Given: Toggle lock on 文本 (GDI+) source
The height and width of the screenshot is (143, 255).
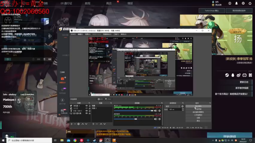Looking at the screenshot, I should tap(90, 111).
